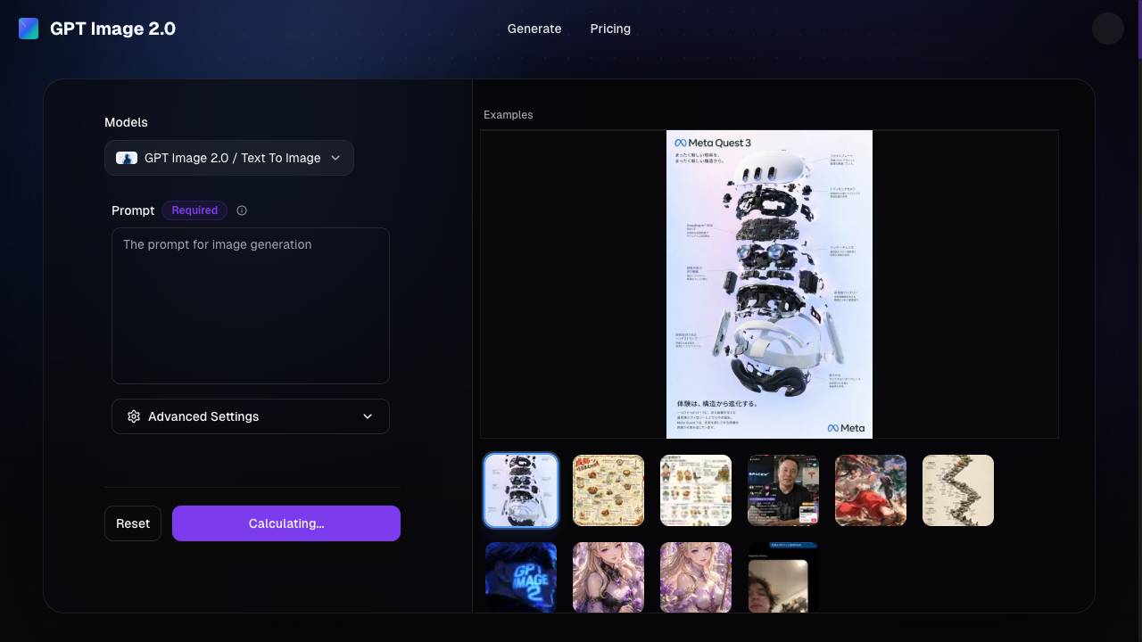The image size is (1142, 642).
Task: Open the zigzag staircase tower thumbnail
Action: [x=958, y=490]
